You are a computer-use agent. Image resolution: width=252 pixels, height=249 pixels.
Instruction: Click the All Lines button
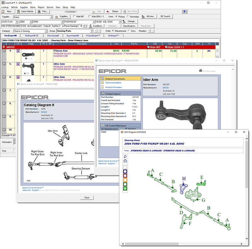[149, 17]
